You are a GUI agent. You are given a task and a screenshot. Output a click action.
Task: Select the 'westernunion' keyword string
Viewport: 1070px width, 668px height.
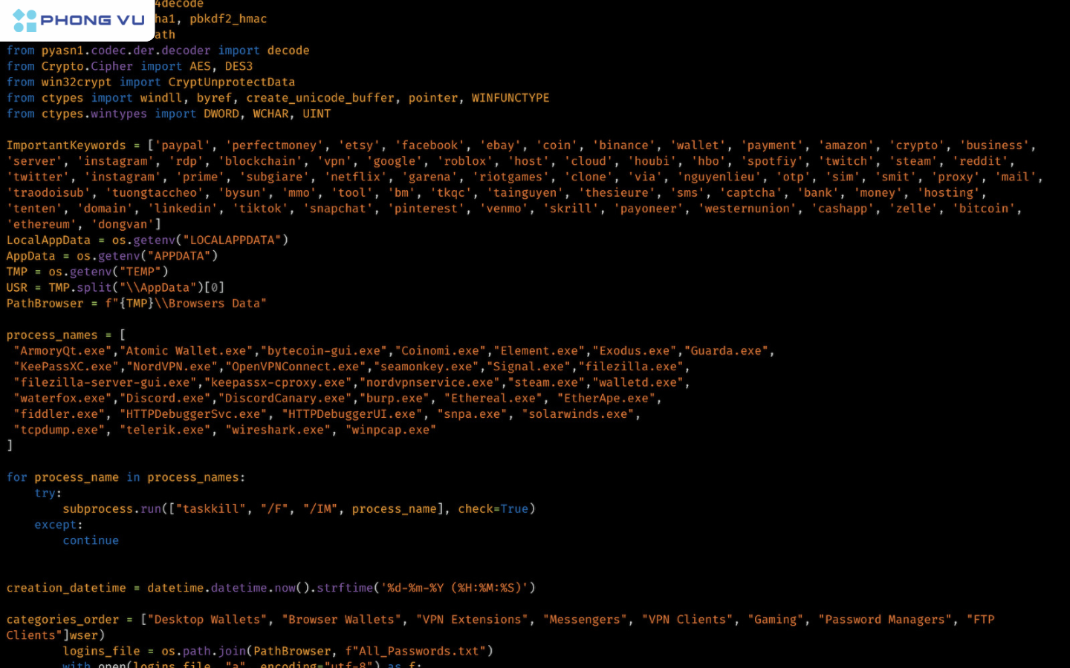point(748,209)
